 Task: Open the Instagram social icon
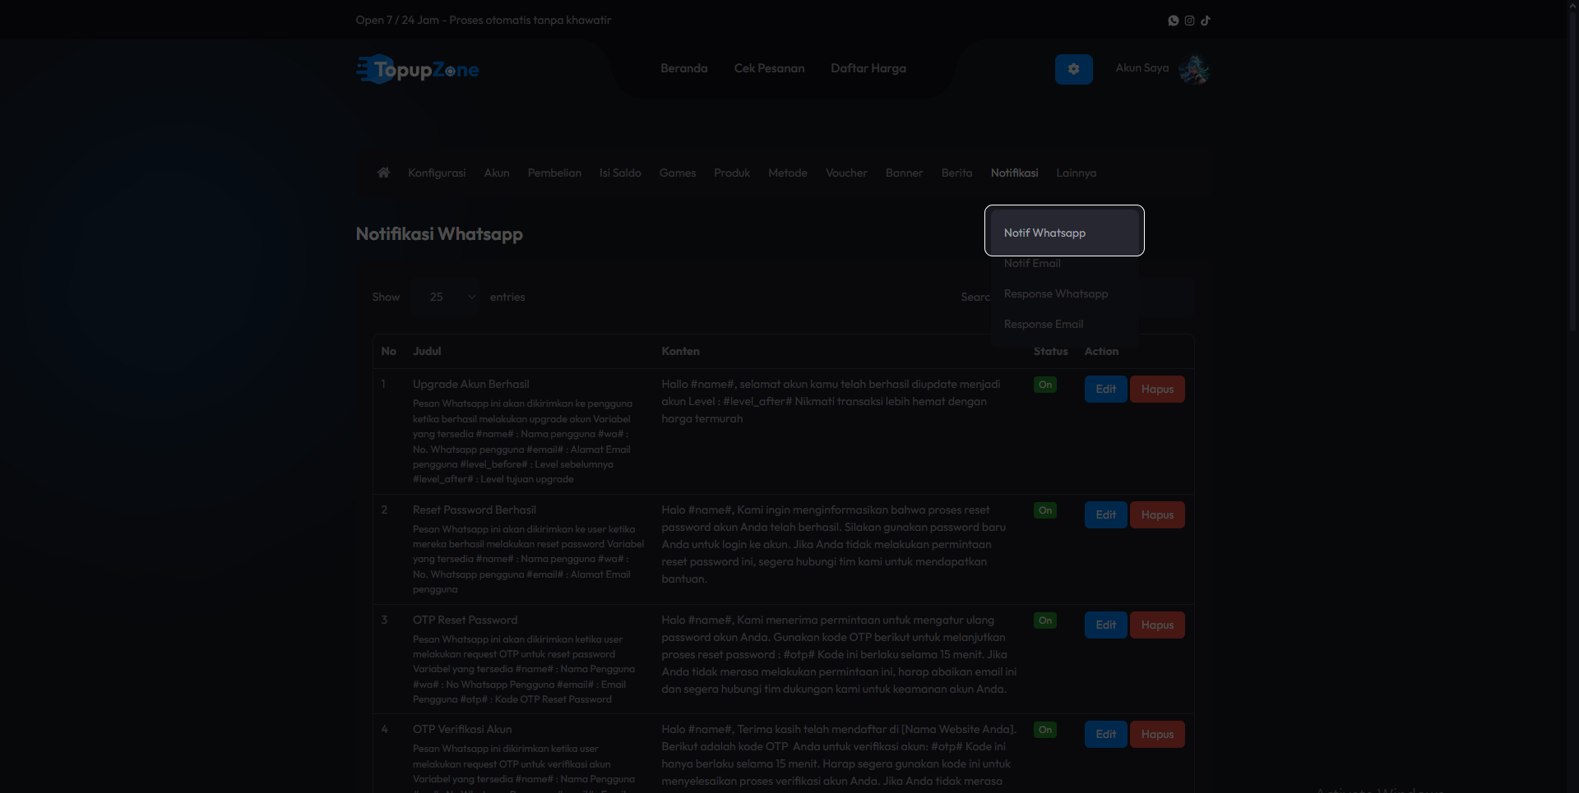(x=1189, y=21)
